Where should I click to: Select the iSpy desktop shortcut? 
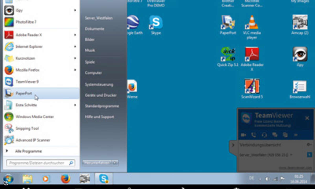(x=300, y=57)
